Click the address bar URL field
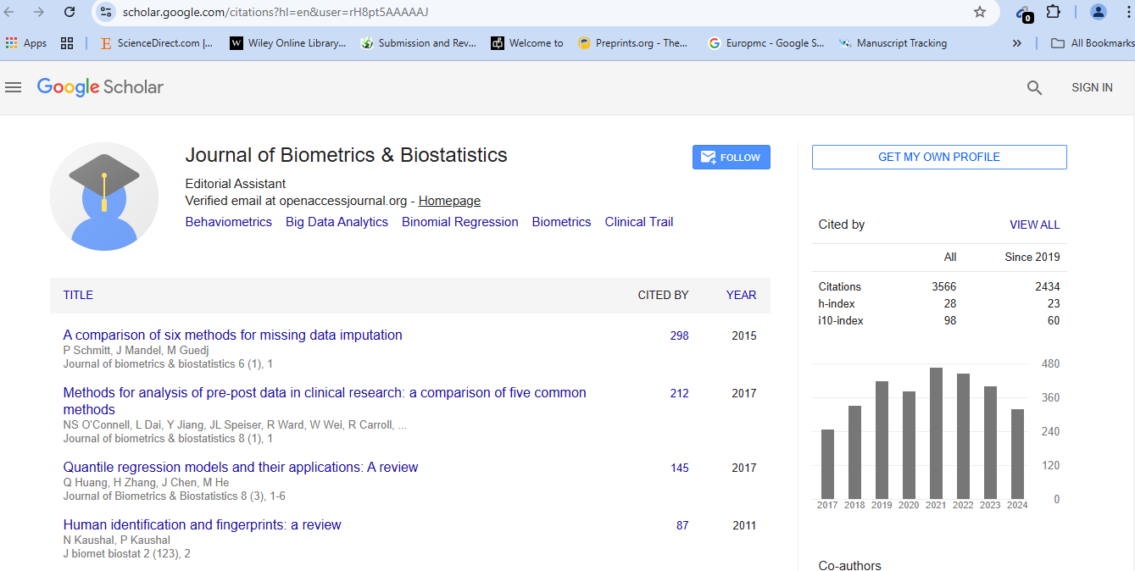1135x571 pixels. pos(509,12)
